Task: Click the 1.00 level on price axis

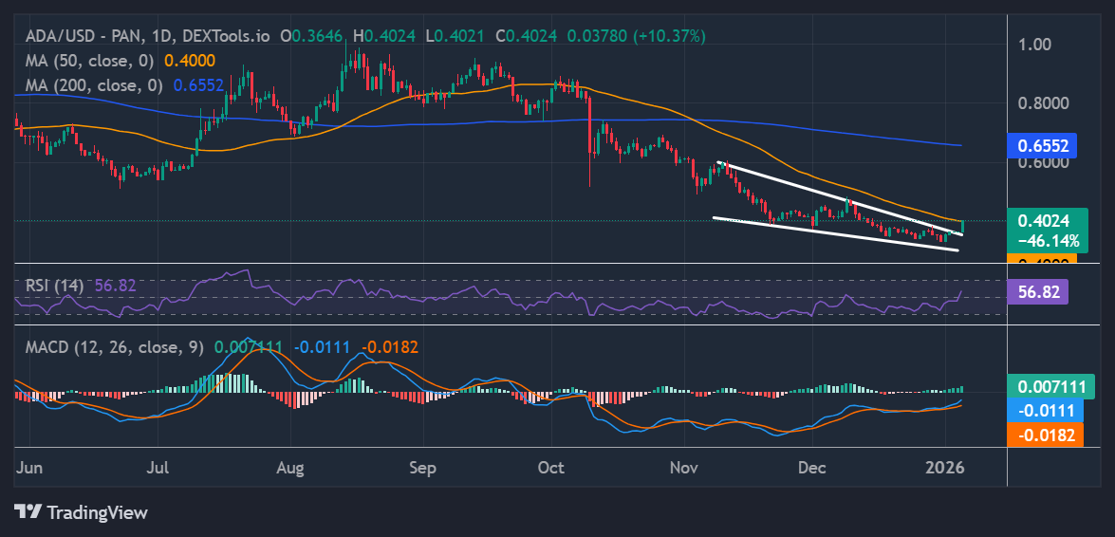Action: click(1034, 44)
